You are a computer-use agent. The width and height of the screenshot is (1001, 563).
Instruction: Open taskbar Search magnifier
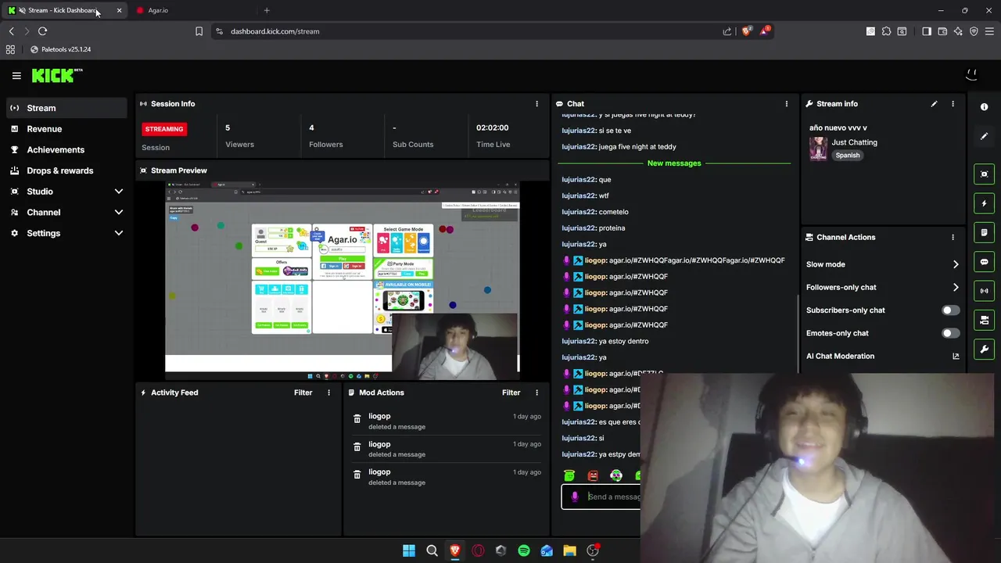click(432, 550)
